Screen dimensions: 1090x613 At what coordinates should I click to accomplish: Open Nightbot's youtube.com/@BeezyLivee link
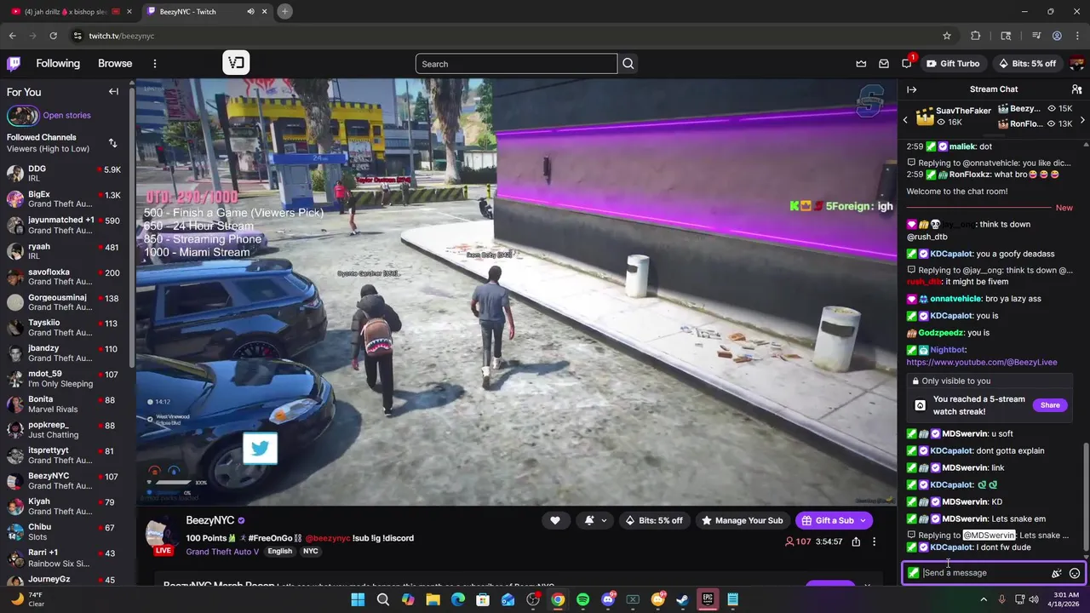pyautogui.click(x=982, y=362)
